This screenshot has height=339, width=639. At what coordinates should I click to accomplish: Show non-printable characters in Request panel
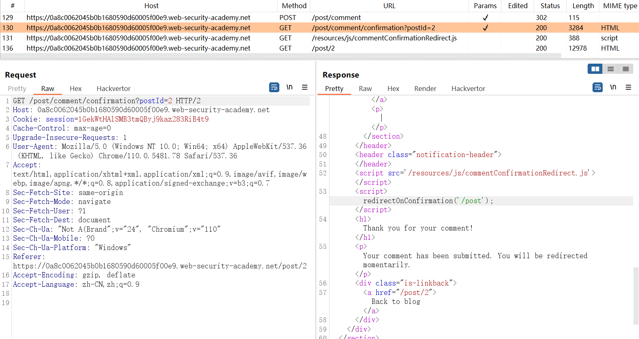point(290,87)
